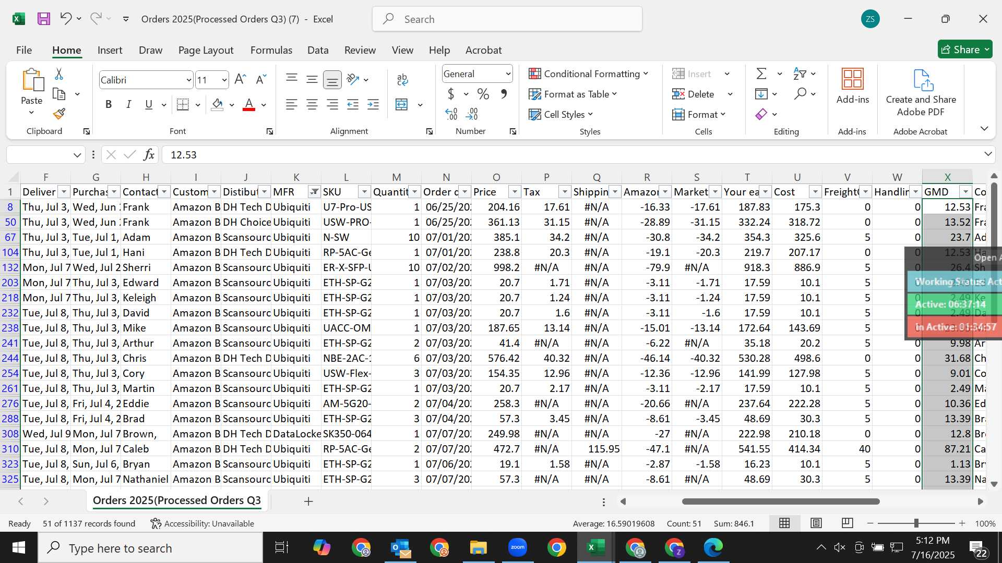Screen dimensions: 1002x563
Task: Click the Merge and Center icon
Action: click(401, 104)
